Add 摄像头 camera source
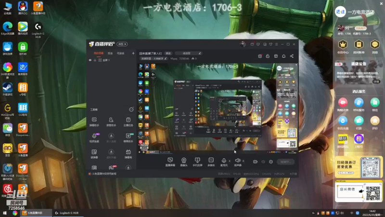Viewport: 385px width, 217px height. pos(184,162)
